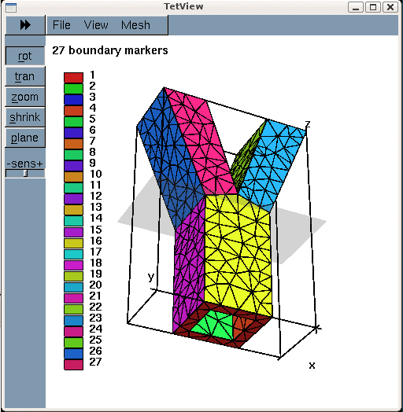Click the blue swatch for marker 26
The width and height of the screenshot is (403, 412).
74,354
